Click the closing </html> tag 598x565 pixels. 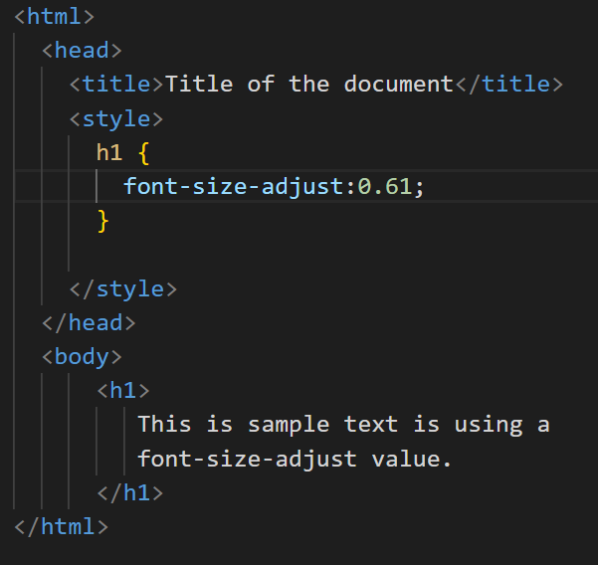62,527
